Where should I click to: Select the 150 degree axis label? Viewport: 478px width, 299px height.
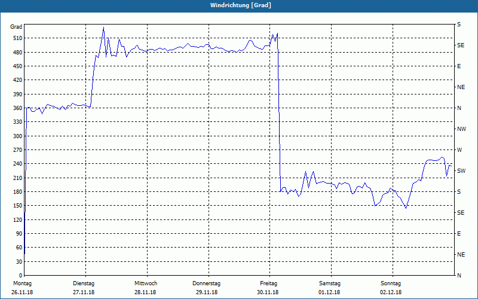pyautogui.click(x=18, y=206)
